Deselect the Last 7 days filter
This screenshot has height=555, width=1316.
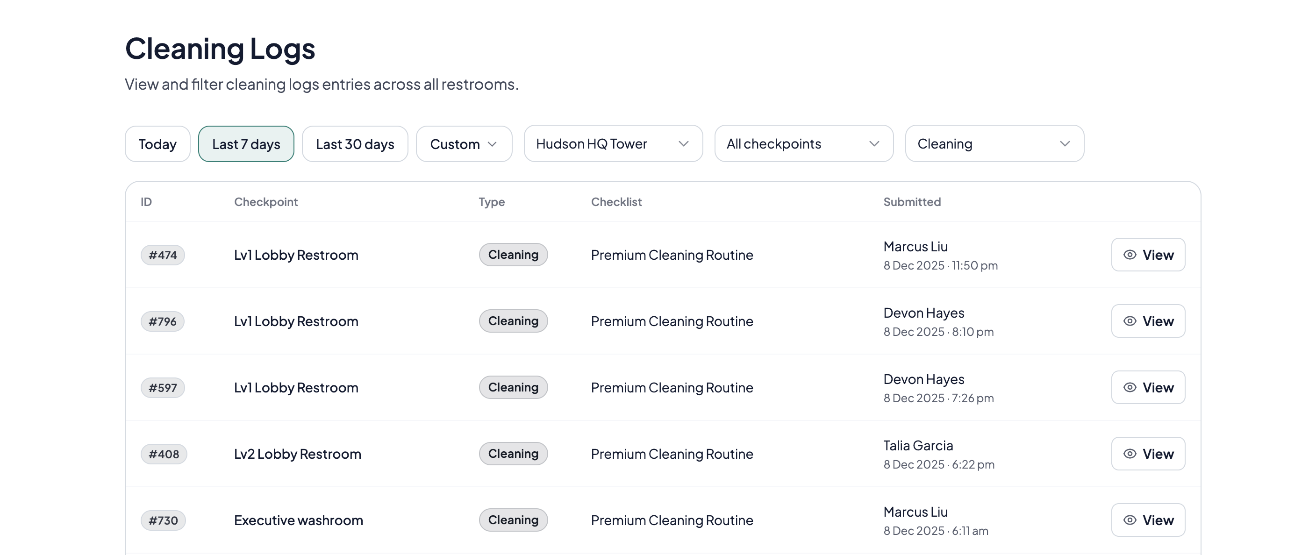(246, 143)
